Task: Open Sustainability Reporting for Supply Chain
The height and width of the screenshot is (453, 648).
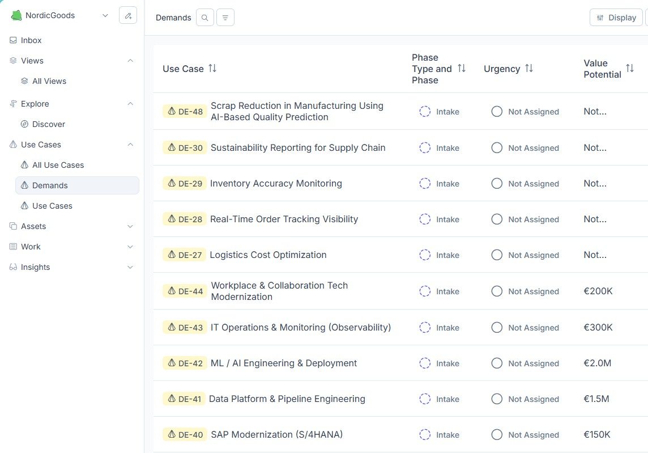Action: [298, 147]
